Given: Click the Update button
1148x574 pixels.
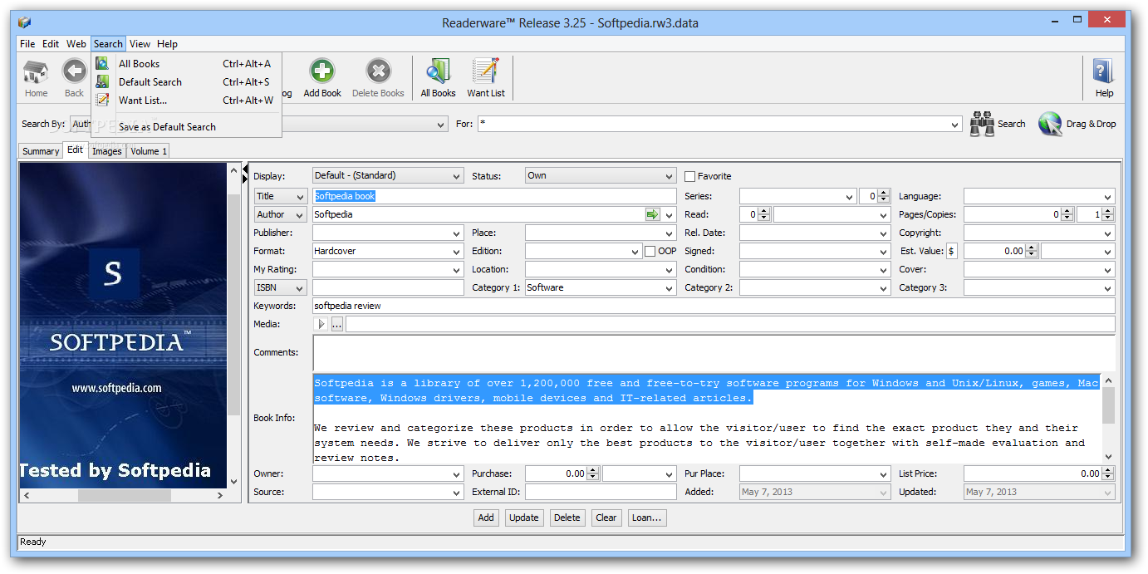Looking at the screenshot, I should (x=524, y=518).
